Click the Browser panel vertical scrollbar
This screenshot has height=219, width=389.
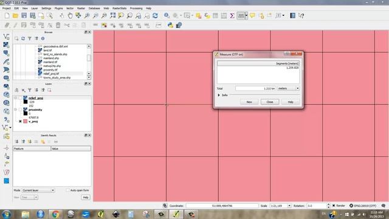coord(89,62)
